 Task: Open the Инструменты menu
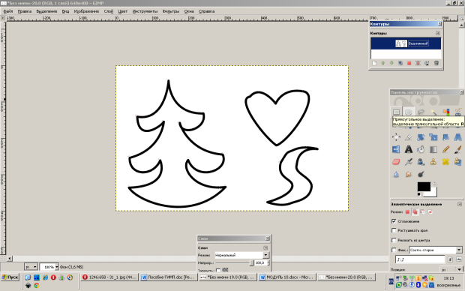pos(145,11)
